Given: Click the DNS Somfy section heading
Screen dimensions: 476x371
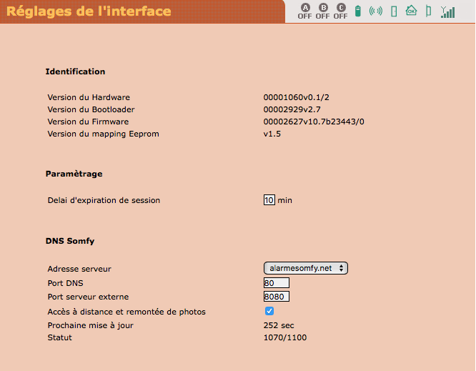Looking at the screenshot, I should [70, 242].
